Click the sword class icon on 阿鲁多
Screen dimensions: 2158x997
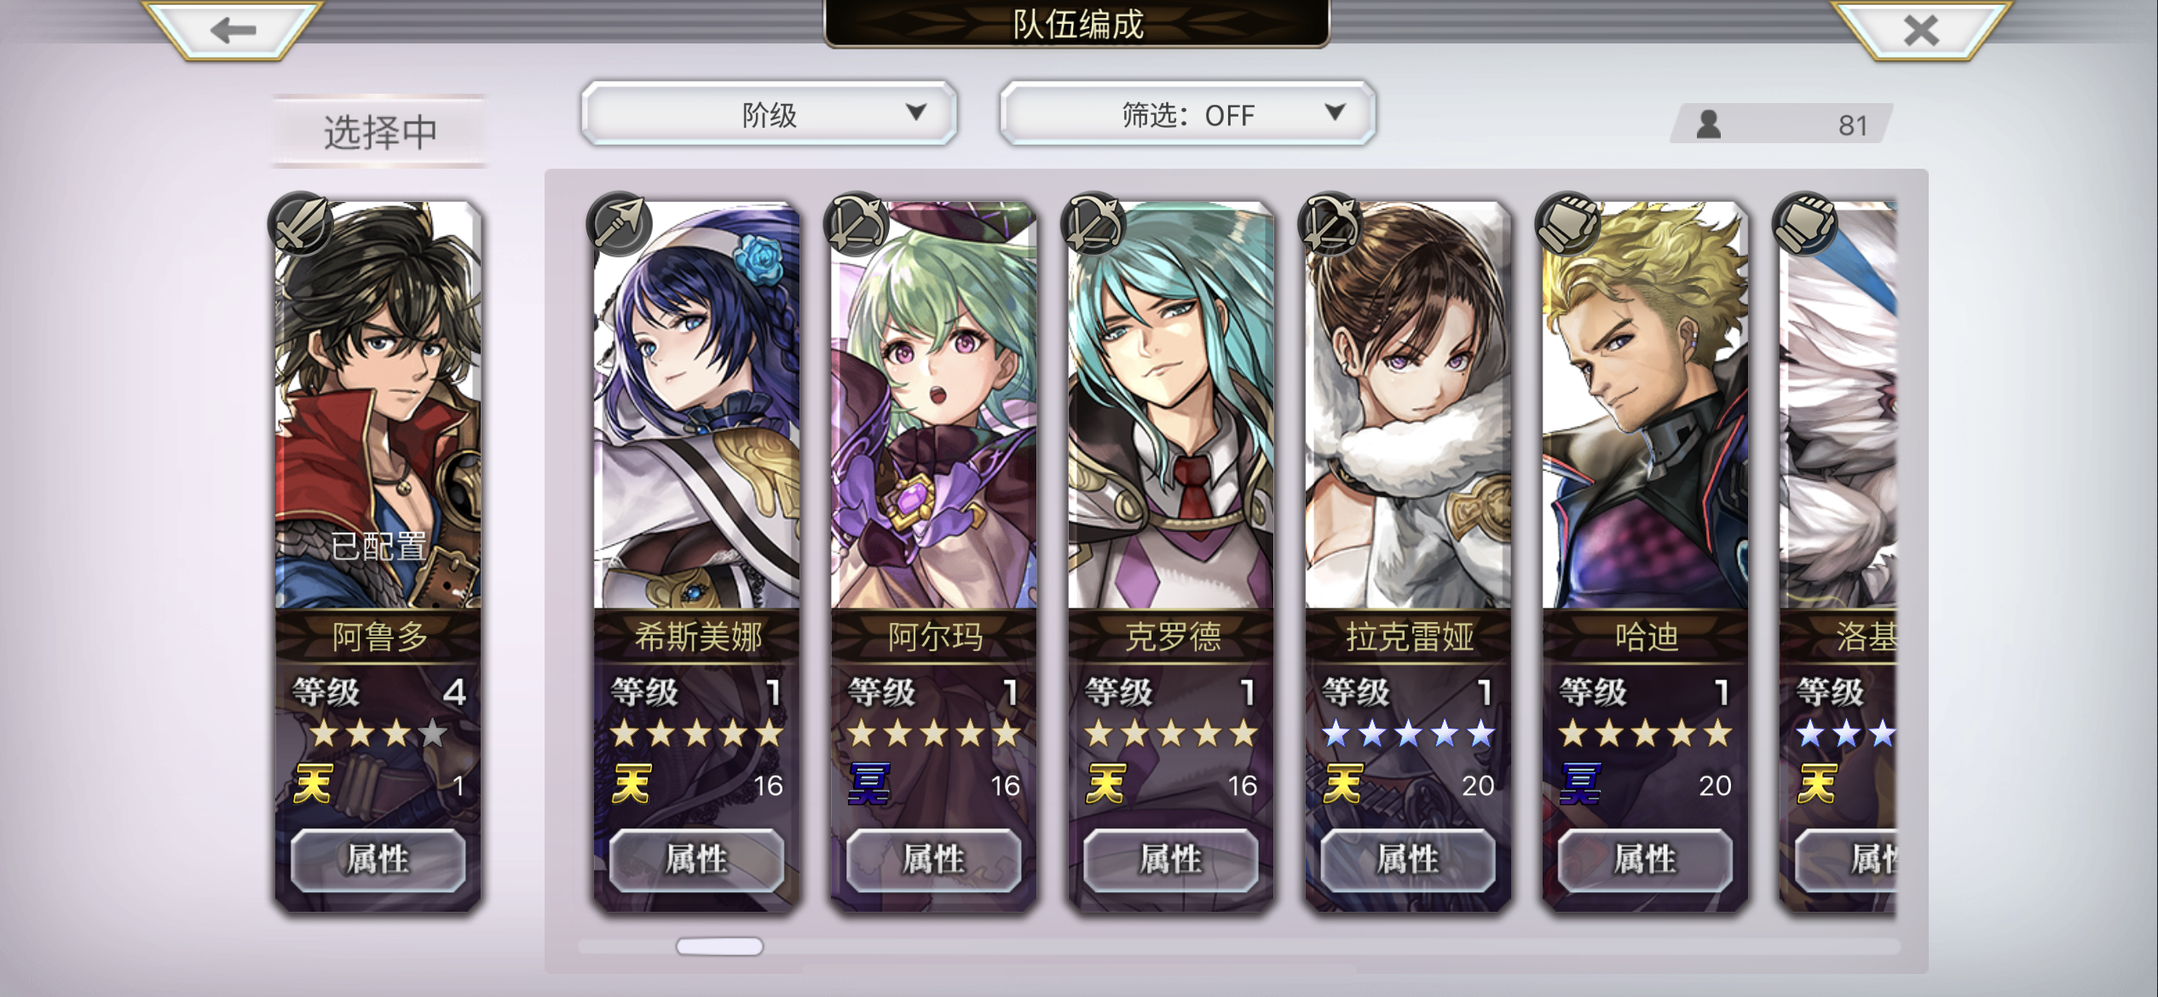click(300, 223)
